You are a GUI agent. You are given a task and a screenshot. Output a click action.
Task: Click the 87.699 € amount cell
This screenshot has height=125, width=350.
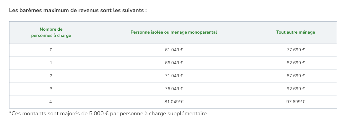296,76
